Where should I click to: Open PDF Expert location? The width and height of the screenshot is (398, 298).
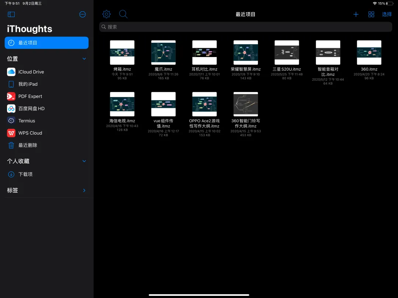coord(47,96)
